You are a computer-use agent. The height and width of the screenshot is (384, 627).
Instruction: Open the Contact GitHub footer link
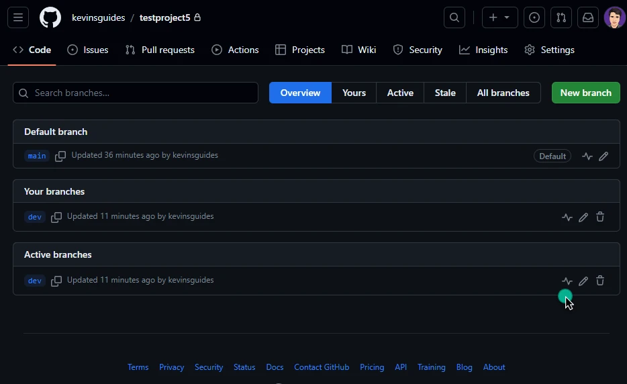click(322, 367)
